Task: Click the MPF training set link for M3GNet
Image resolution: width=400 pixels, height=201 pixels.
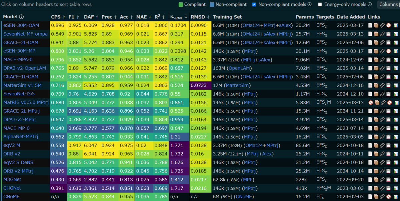Action: [248, 179]
